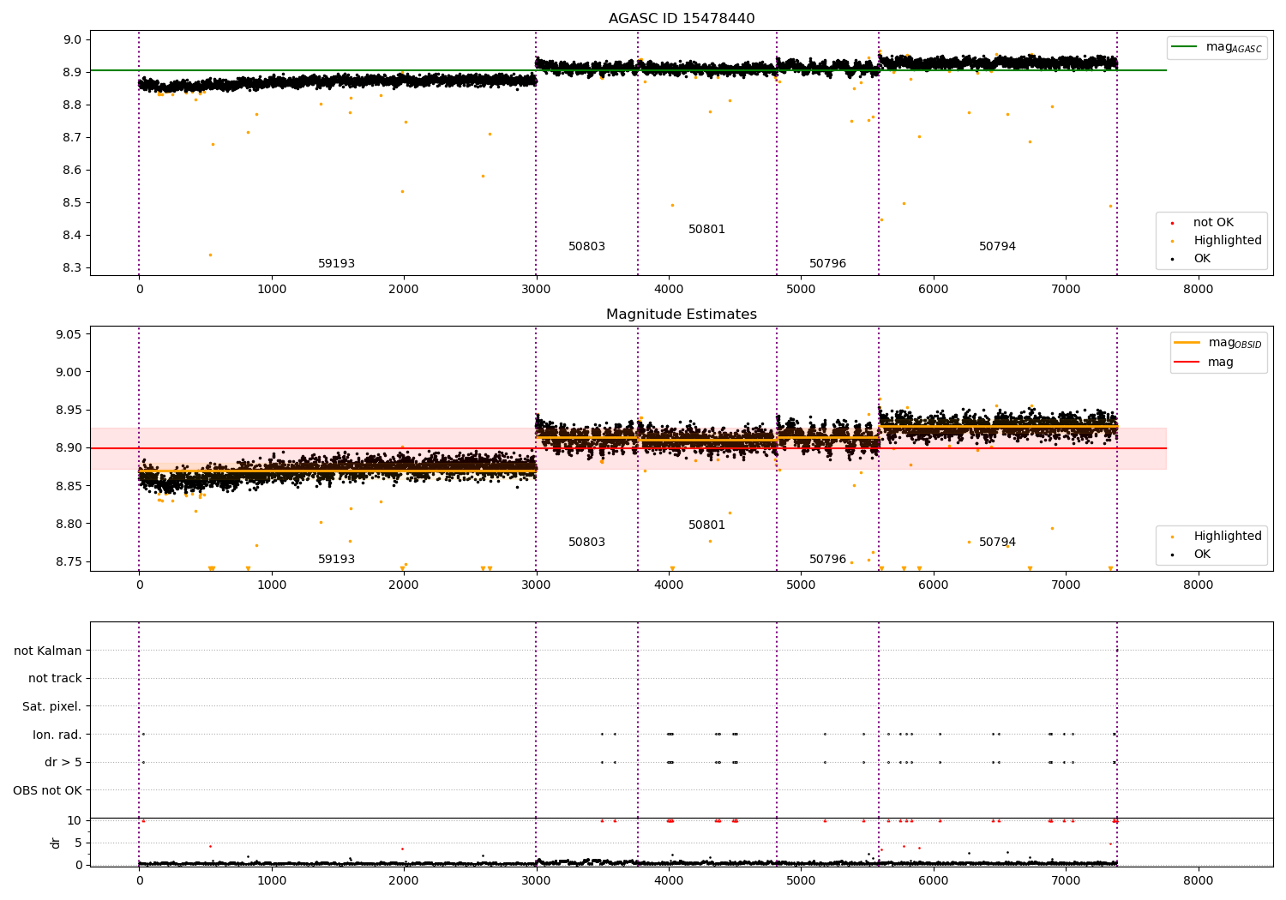The width and height of the screenshot is (1286, 900).
Task: Click the rotated 'dr' y-axis label
Action: (56, 843)
